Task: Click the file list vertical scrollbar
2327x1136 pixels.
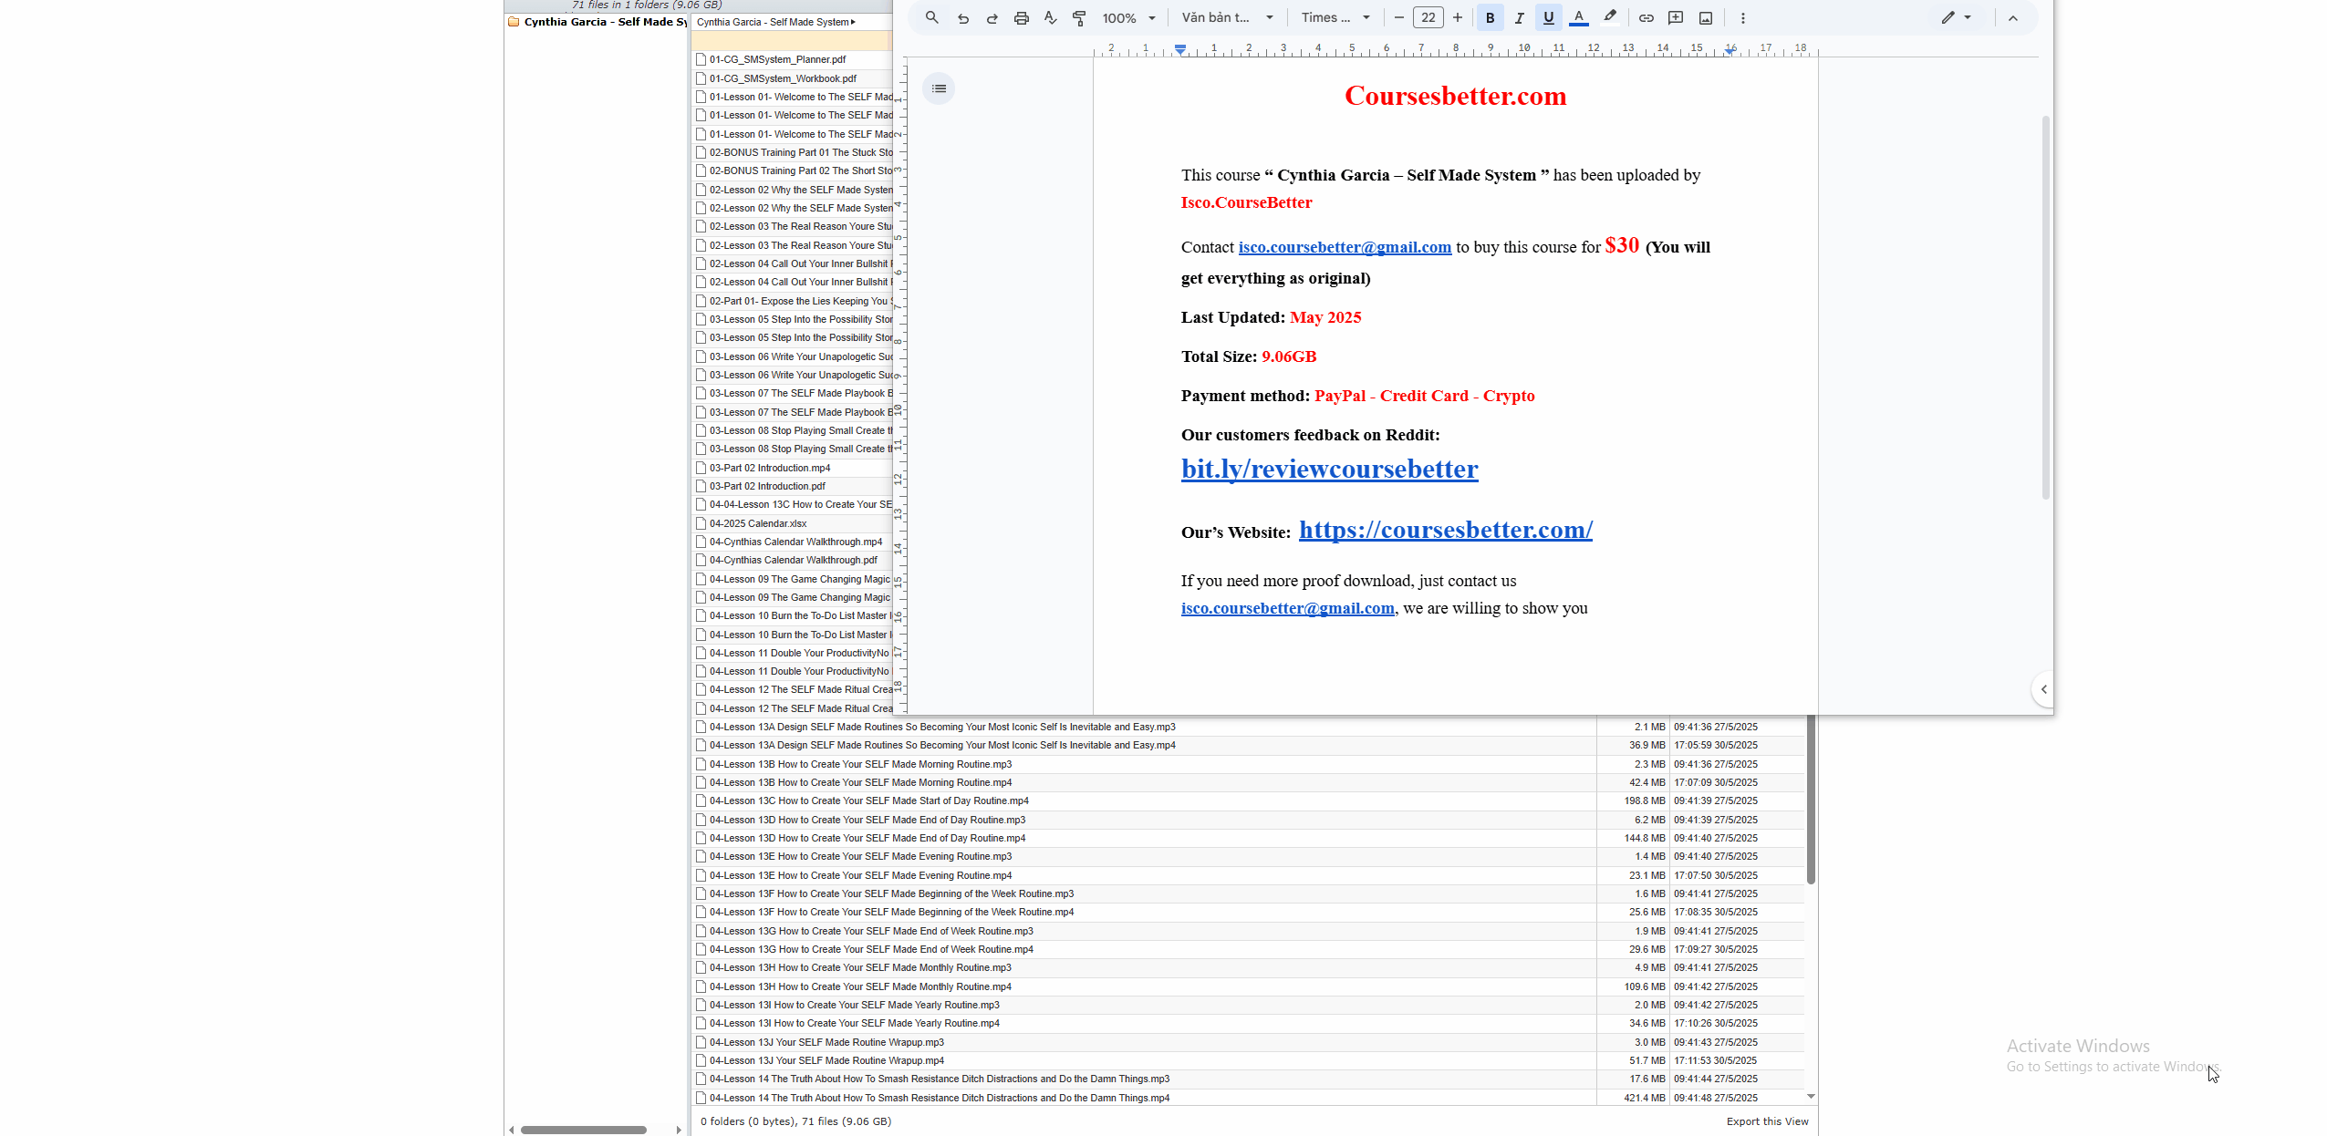Action: pyautogui.click(x=1811, y=800)
